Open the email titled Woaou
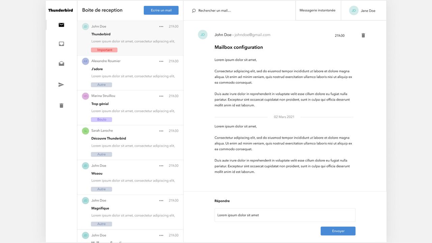Screen dimensions: 432x243 click(x=130, y=177)
